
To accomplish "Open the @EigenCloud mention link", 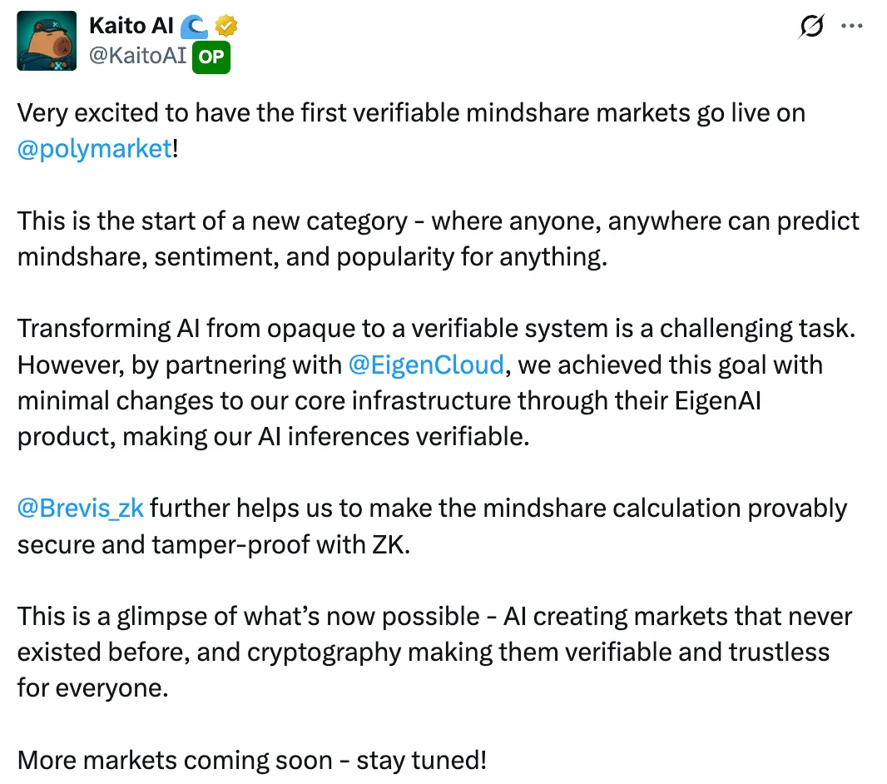I will pyautogui.click(x=427, y=365).
